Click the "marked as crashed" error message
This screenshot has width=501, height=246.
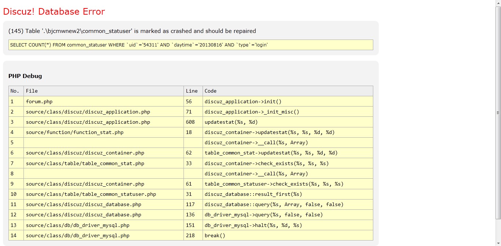(132, 31)
